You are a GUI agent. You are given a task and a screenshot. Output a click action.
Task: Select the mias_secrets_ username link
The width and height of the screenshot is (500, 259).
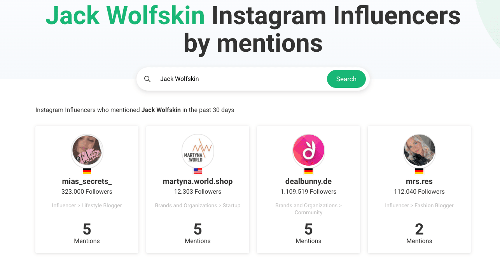(87, 181)
